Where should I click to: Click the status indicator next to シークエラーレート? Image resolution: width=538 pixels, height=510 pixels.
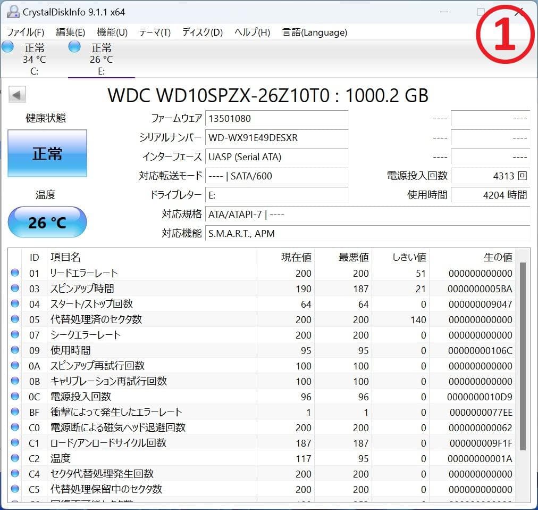15,335
